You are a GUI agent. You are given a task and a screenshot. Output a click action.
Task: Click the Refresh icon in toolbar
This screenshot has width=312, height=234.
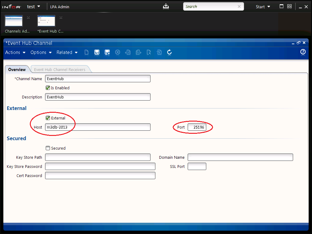[169, 52]
